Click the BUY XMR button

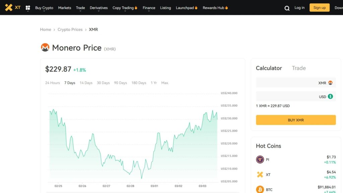[296, 120]
